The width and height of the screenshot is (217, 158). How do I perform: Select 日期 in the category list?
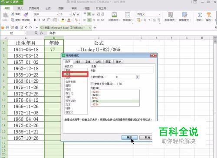[76, 85]
